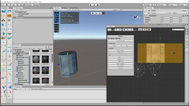The height and width of the screenshot is (106, 189).
Task: Toggle the Cylinder active checkbox in Inspector
Action: coord(149,11)
